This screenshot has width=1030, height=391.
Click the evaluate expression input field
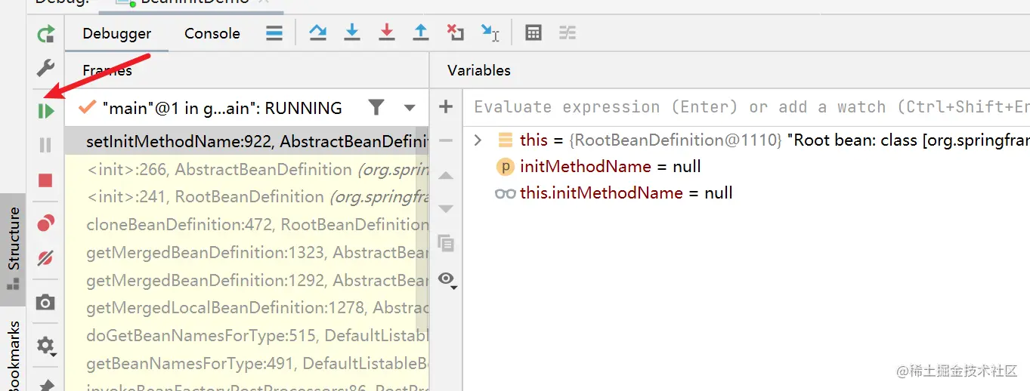tap(747, 107)
